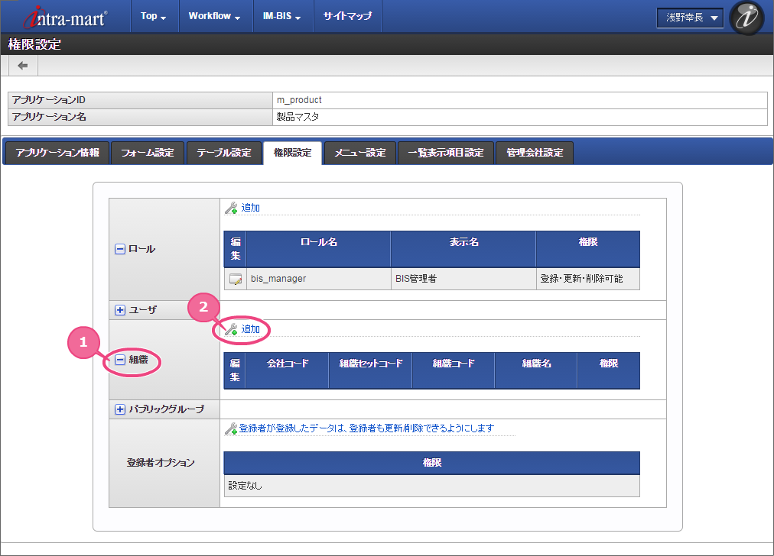Open the round 'i' info icon
774x556 pixels.
click(747, 18)
